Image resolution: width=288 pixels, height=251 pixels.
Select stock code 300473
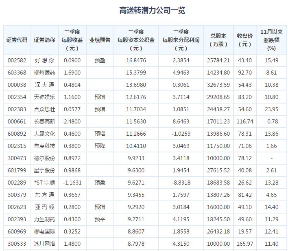tap(17, 158)
